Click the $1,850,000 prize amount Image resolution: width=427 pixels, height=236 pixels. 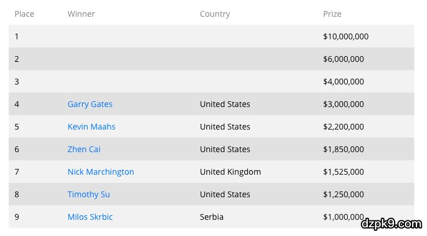coord(344,149)
